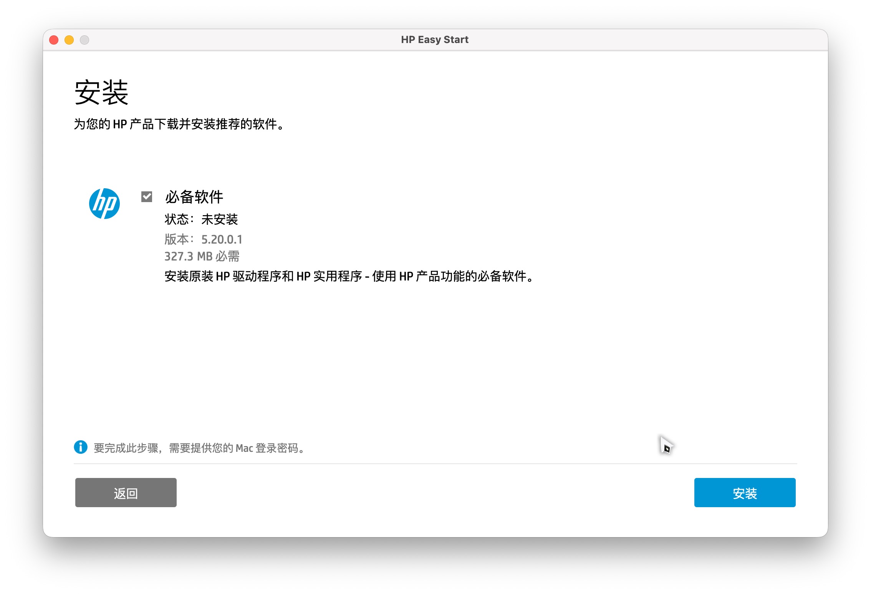Uncheck the 必备软件 checkbox
Screen dimensions: 871x594
tap(147, 197)
